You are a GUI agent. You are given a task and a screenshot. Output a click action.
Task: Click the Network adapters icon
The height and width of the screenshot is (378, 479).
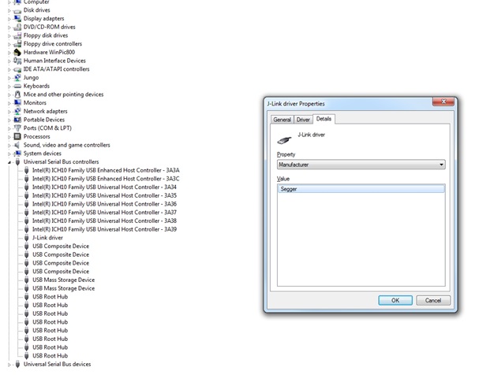(x=17, y=111)
